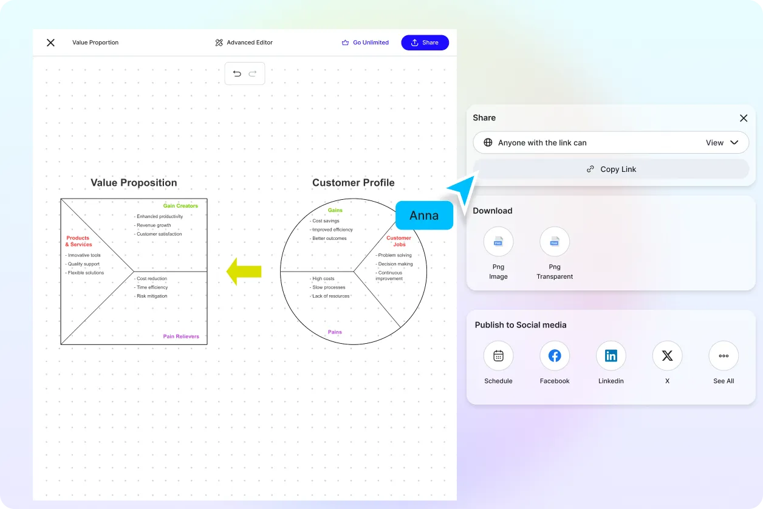Viewport: 763px width, 509px height.
Task: Select the Customer Profile circle diagram
Action: point(353,272)
